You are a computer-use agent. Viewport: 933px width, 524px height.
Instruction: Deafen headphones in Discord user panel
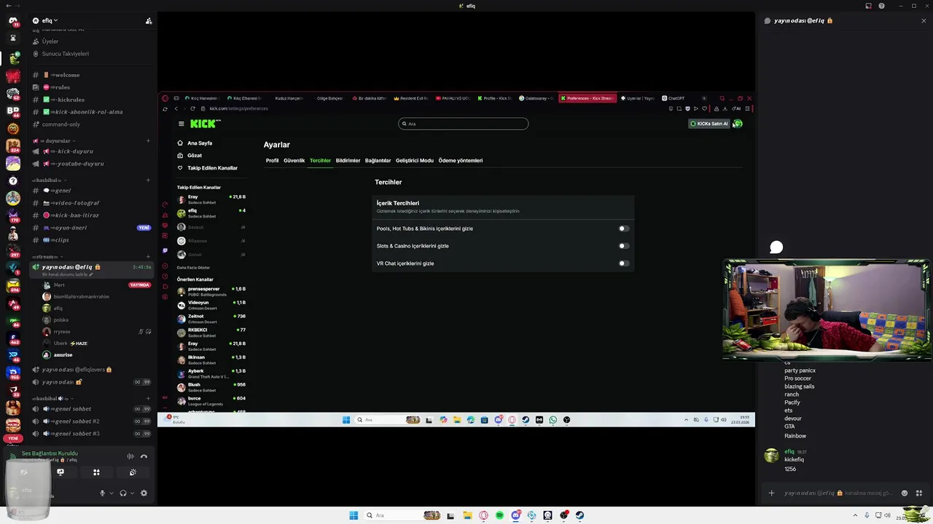(x=122, y=493)
